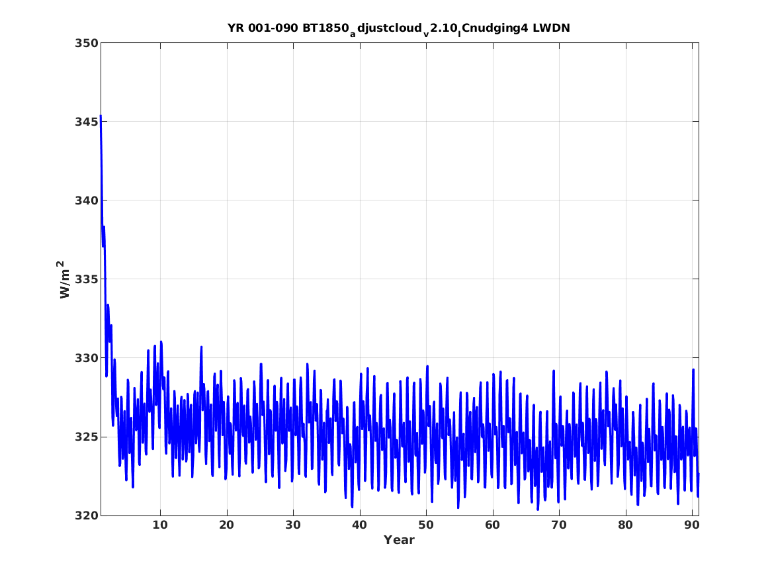Click the Y-axis label W/m²

click(64, 280)
